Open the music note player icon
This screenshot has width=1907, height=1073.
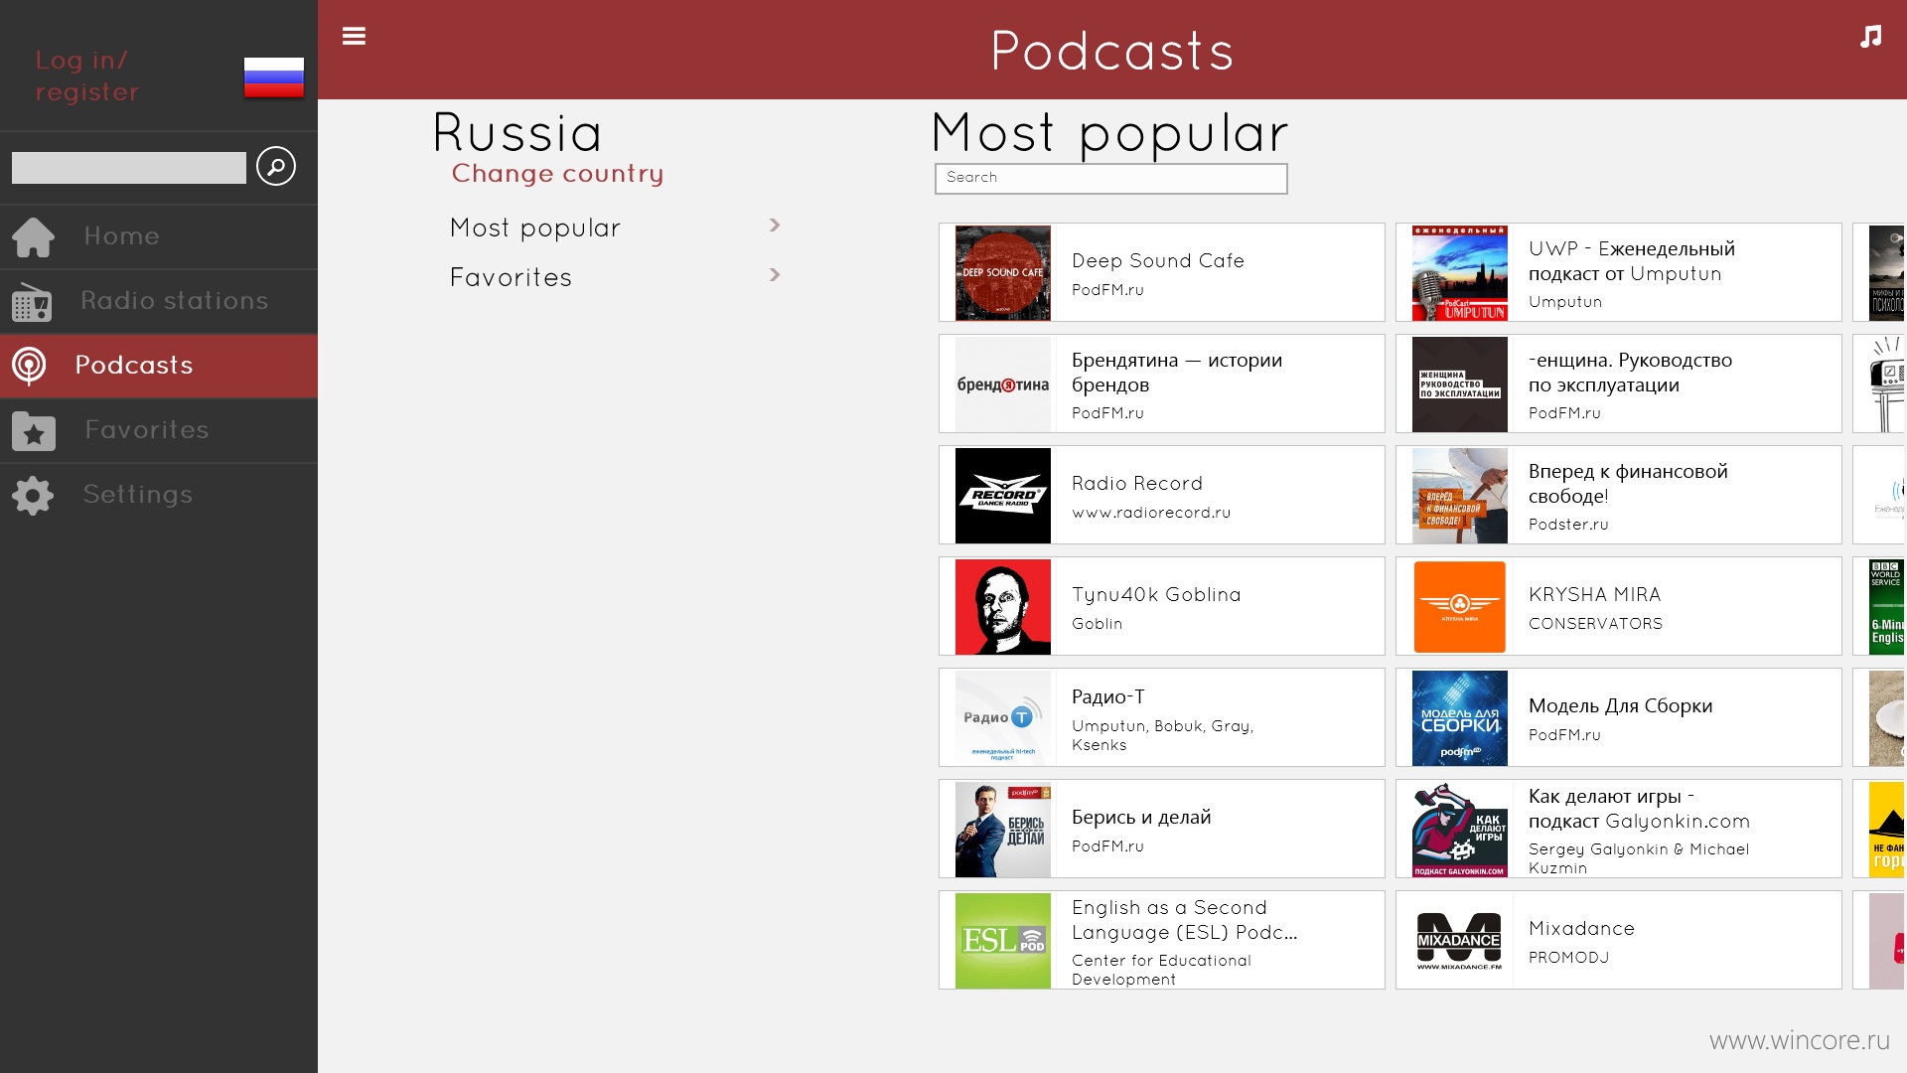coord(1870,37)
